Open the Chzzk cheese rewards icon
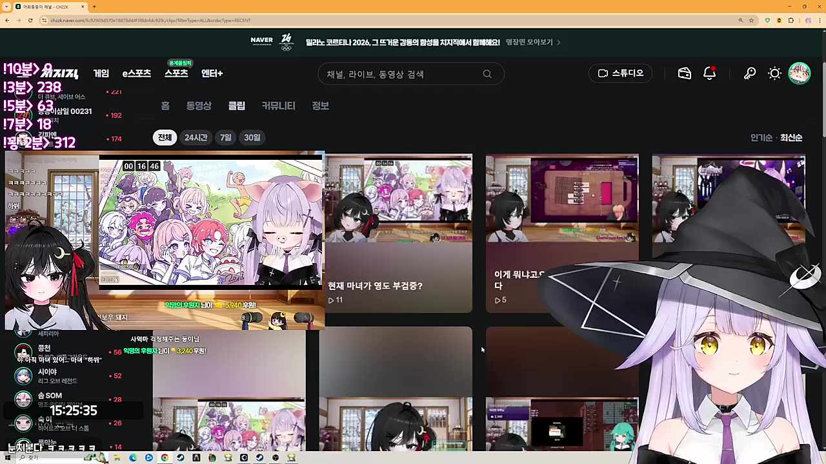Image resolution: width=826 pixels, height=464 pixels. tap(684, 73)
